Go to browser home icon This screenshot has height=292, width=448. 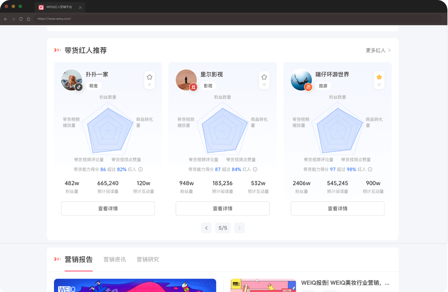pyautogui.click(x=29, y=19)
